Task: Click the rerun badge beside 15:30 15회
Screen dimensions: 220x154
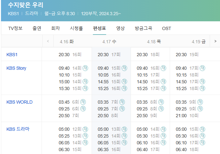Action: 85,88
